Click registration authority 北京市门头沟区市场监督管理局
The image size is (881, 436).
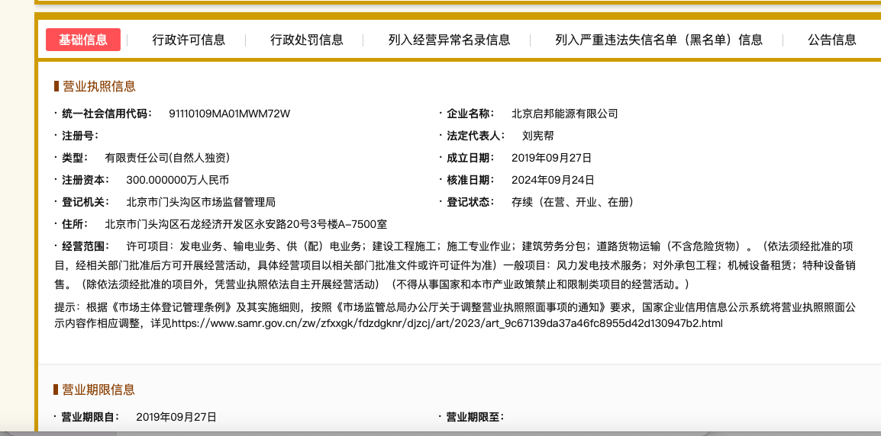coord(201,202)
